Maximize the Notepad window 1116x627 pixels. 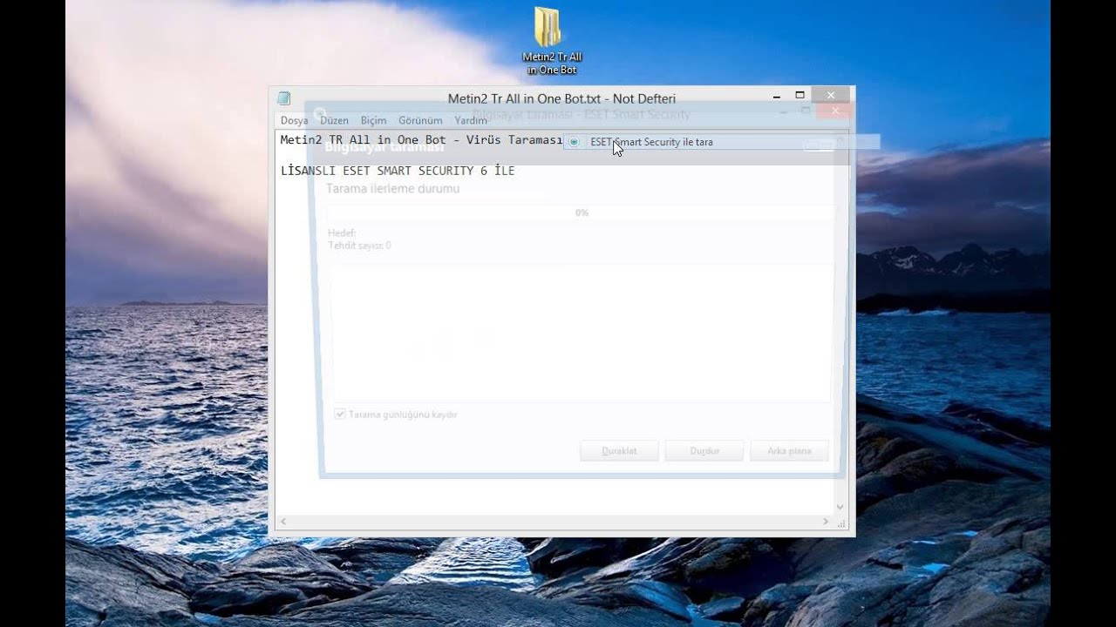pos(800,96)
